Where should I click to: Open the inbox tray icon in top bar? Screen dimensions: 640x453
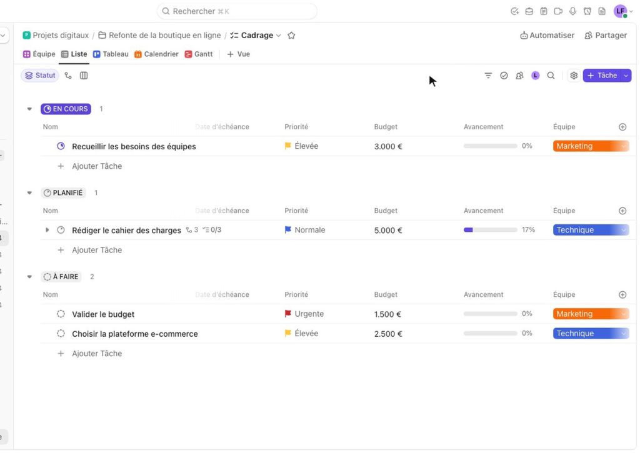529,11
